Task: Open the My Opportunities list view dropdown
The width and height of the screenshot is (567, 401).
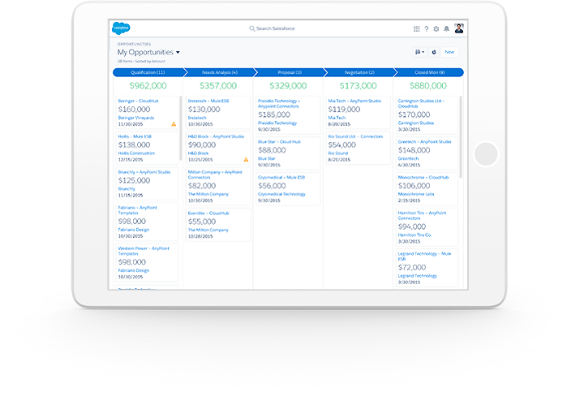Action: 178,53
